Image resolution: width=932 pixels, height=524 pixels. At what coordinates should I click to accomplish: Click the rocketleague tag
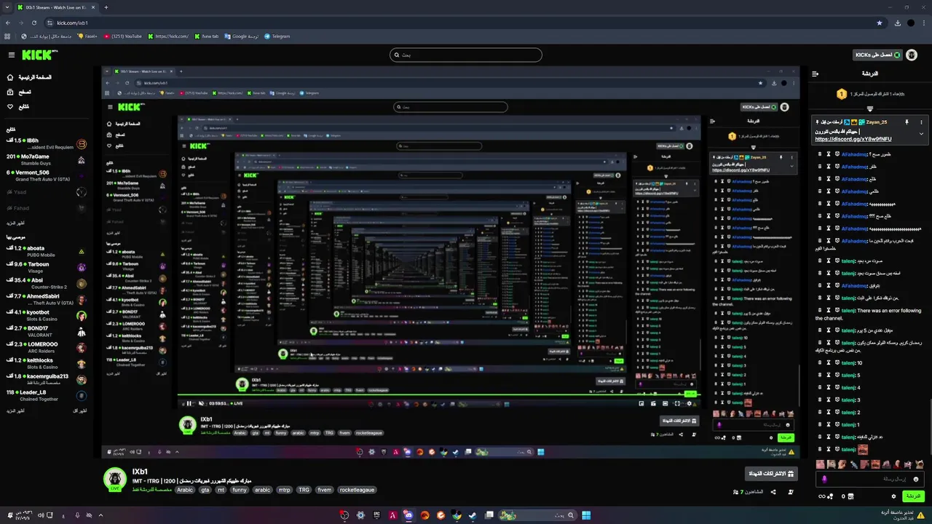click(x=358, y=490)
